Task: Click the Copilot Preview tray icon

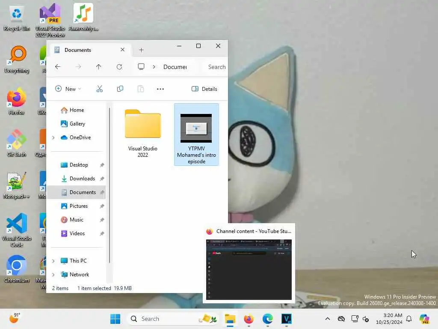Action: click(424, 319)
